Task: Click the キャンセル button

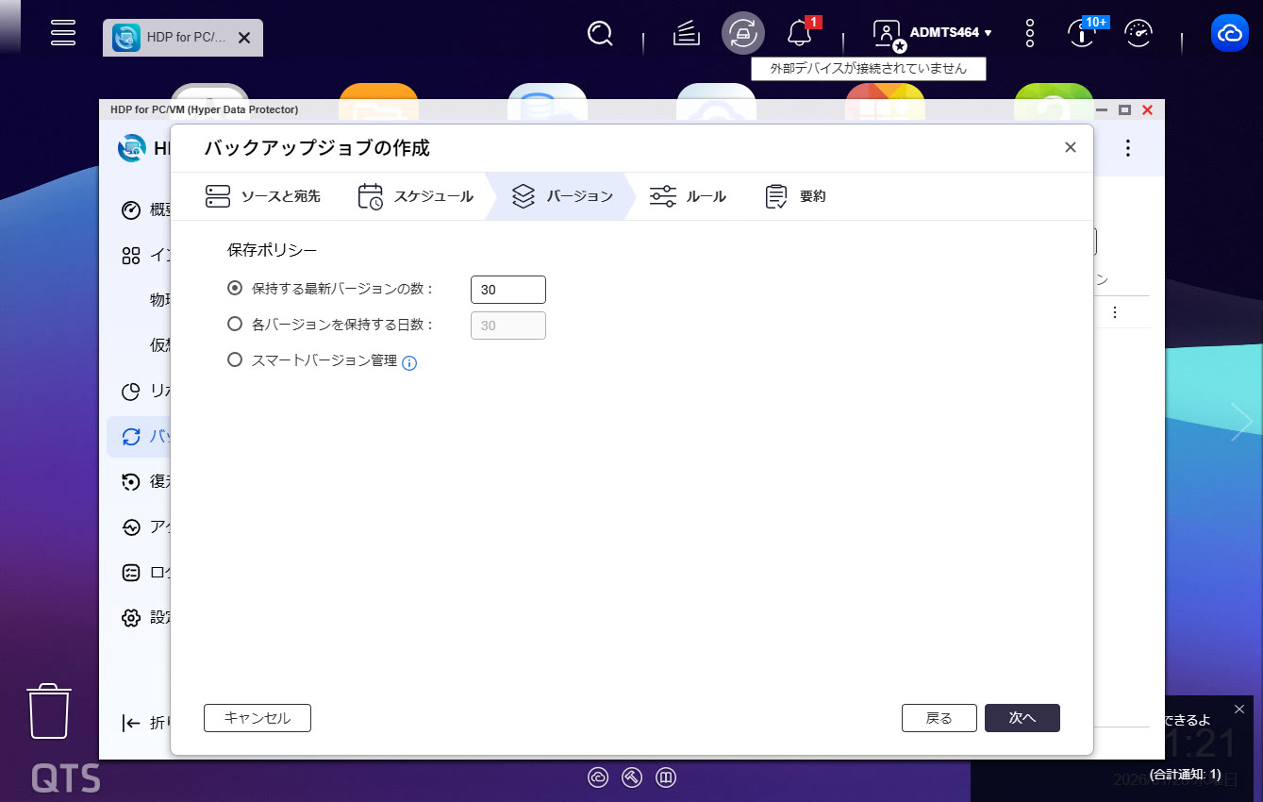Action: [257, 718]
